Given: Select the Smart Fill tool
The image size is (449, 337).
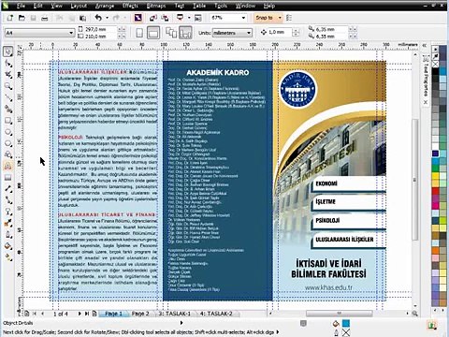Looking at the screenshot, I should [x=8, y=110].
